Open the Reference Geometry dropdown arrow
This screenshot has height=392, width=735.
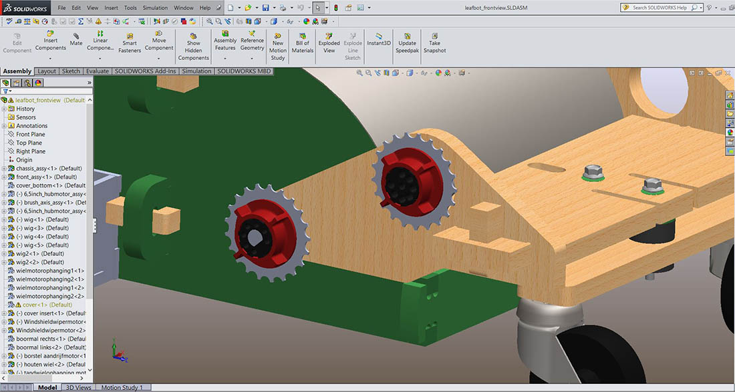click(252, 59)
